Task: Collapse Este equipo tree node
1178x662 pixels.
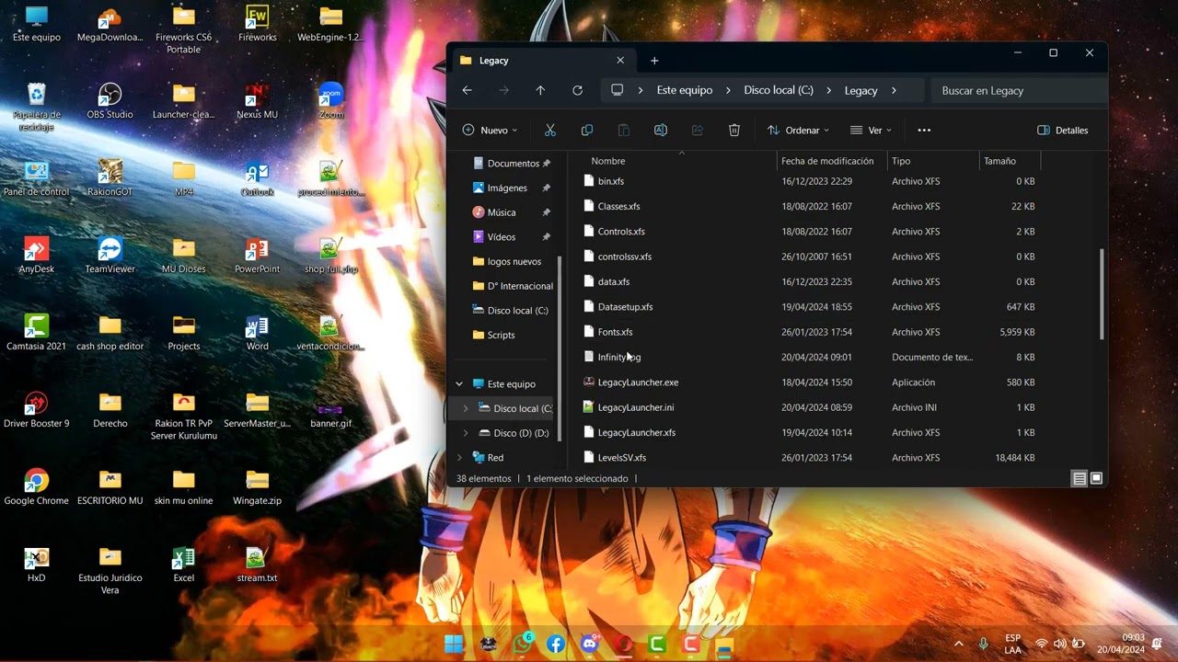Action: click(459, 384)
